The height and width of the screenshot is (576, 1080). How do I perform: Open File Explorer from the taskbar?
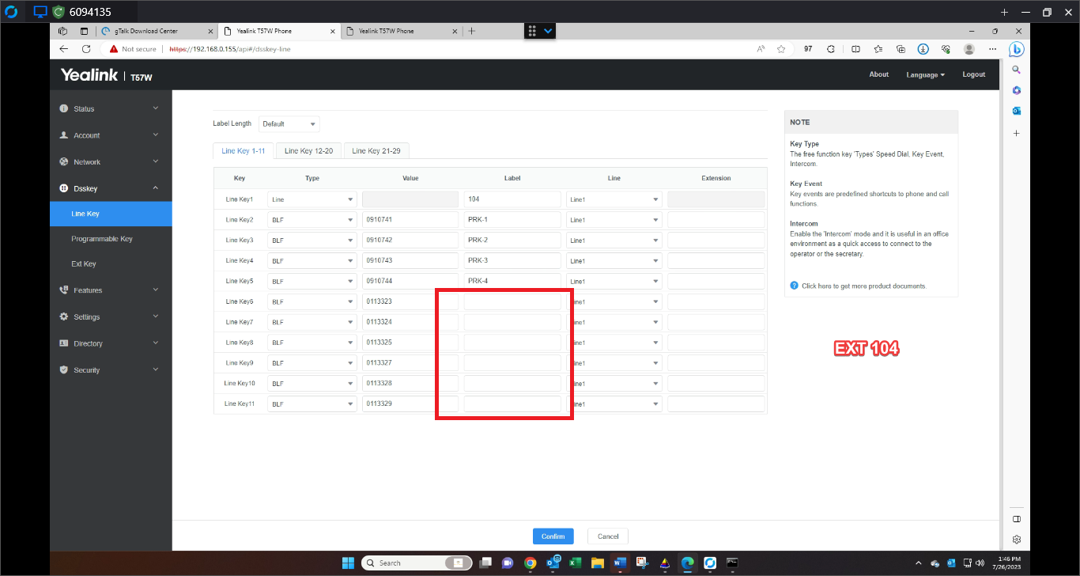(x=598, y=563)
